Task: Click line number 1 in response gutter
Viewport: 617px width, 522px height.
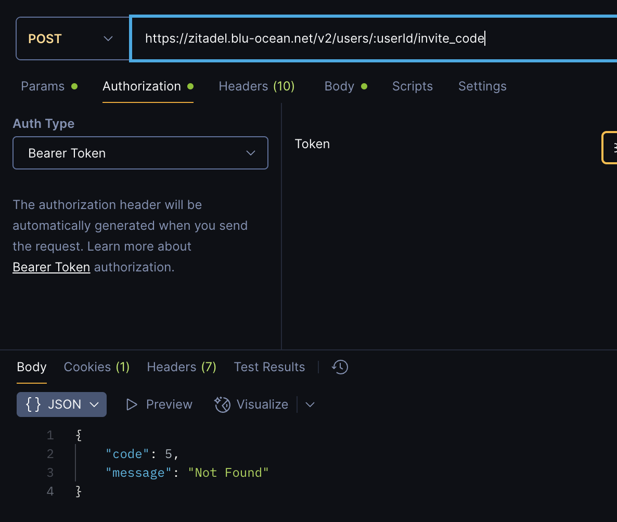Action: coord(50,435)
